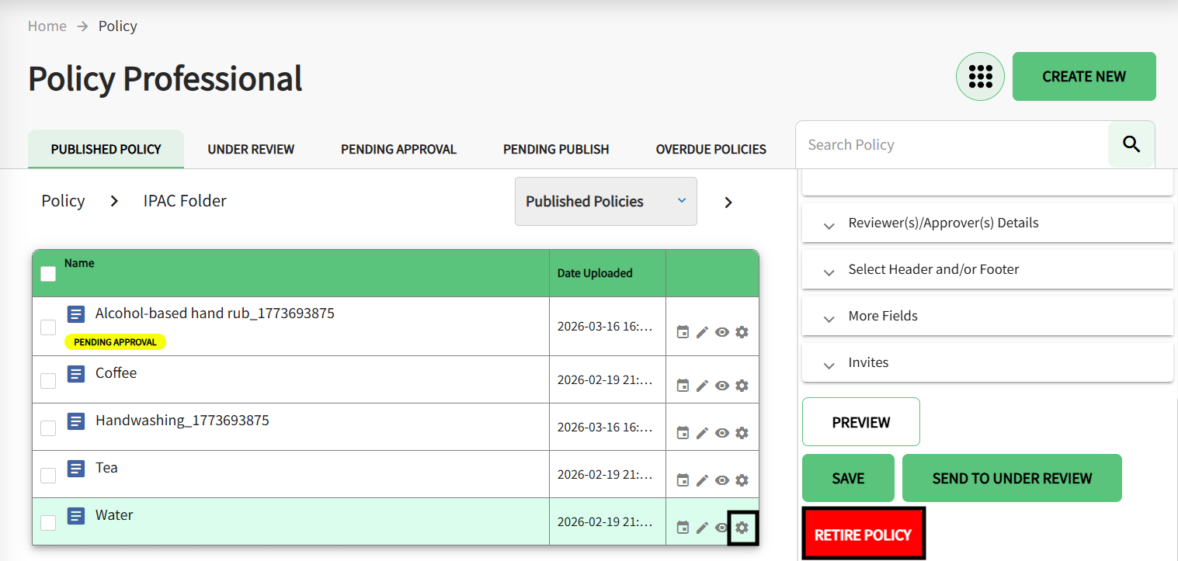
Task: Open the calendar icon for Handwashing policy
Action: (683, 432)
